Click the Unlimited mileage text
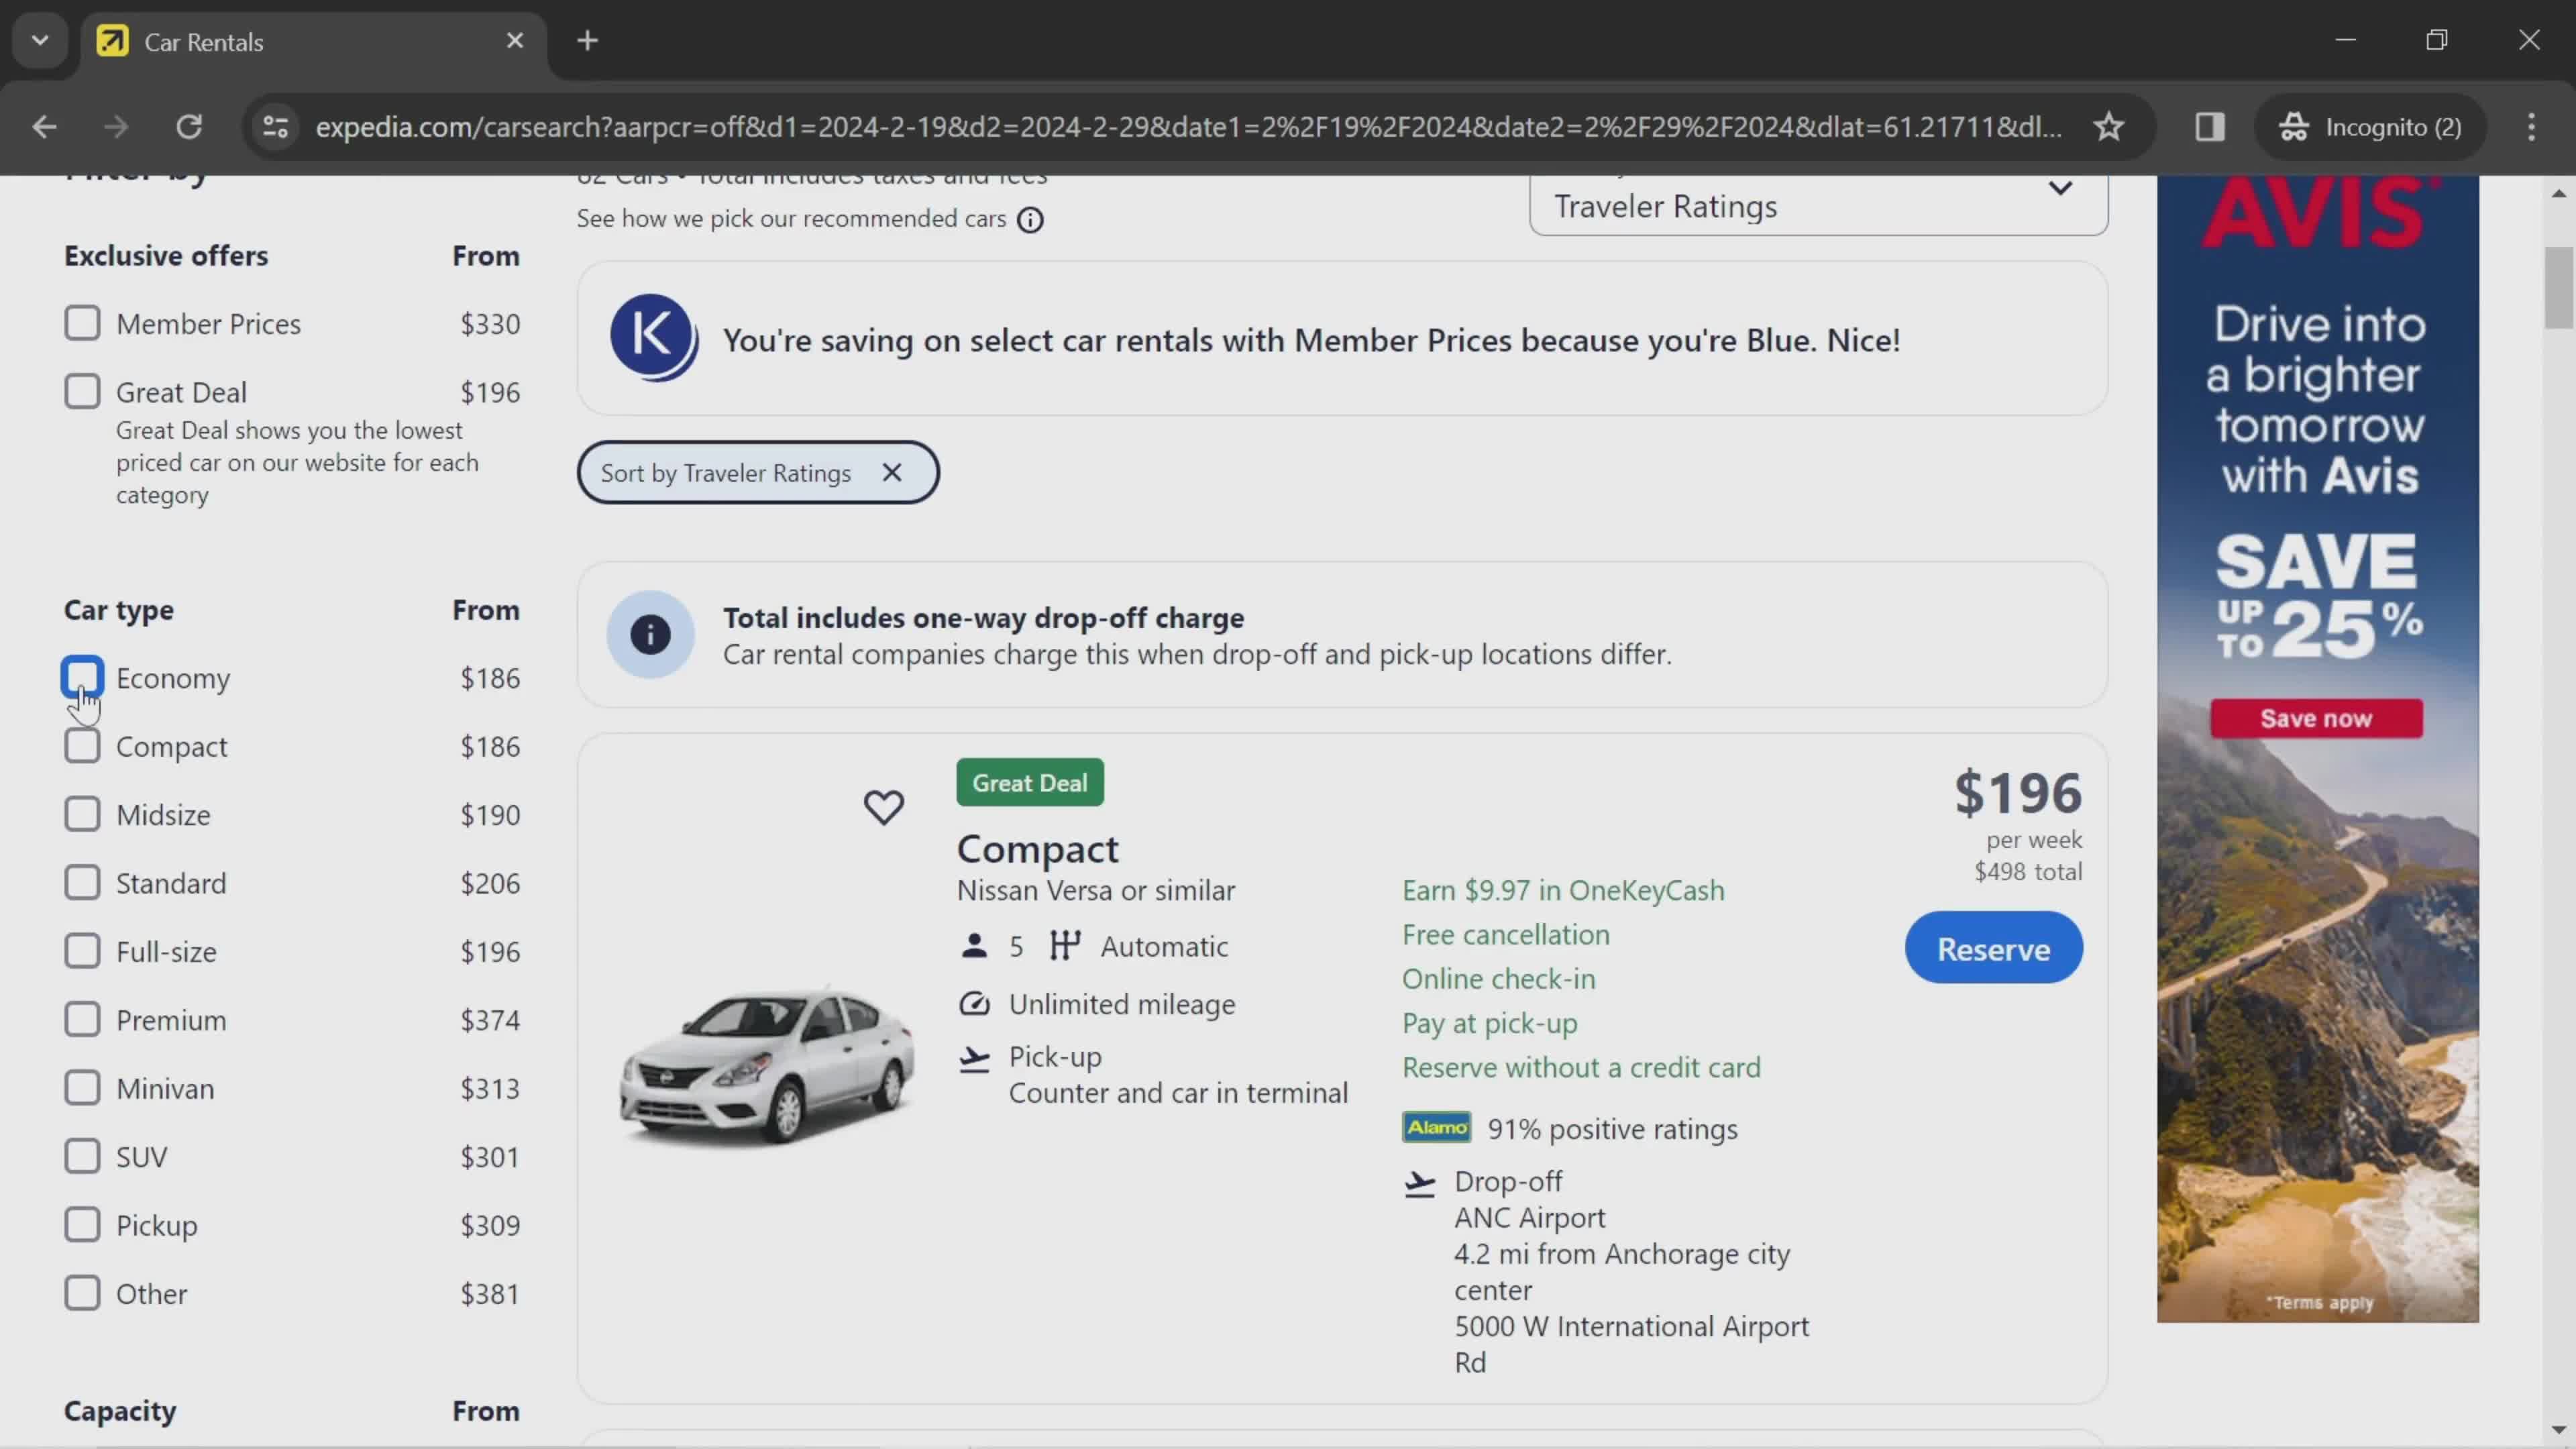Image resolution: width=2576 pixels, height=1449 pixels. 1121,1004
